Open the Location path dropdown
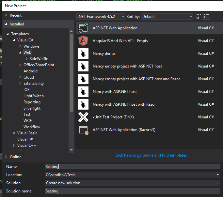This screenshot has width=223, height=197. (x=217, y=175)
